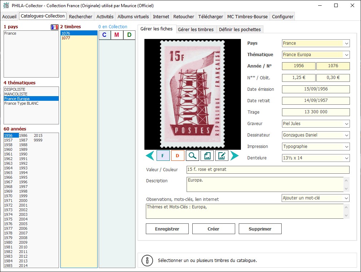Click the Oblit. price field 0,30 €
Viewport: 361px width, 272px height.
click(x=333, y=78)
